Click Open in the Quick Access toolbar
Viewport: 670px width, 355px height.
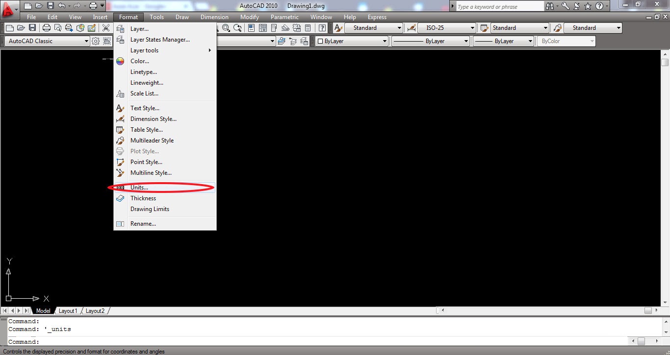point(39,6)
